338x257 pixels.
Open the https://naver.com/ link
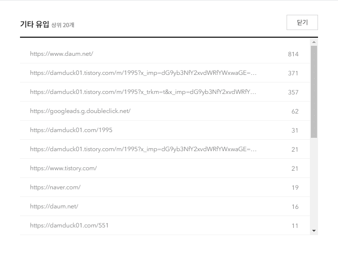55,187
